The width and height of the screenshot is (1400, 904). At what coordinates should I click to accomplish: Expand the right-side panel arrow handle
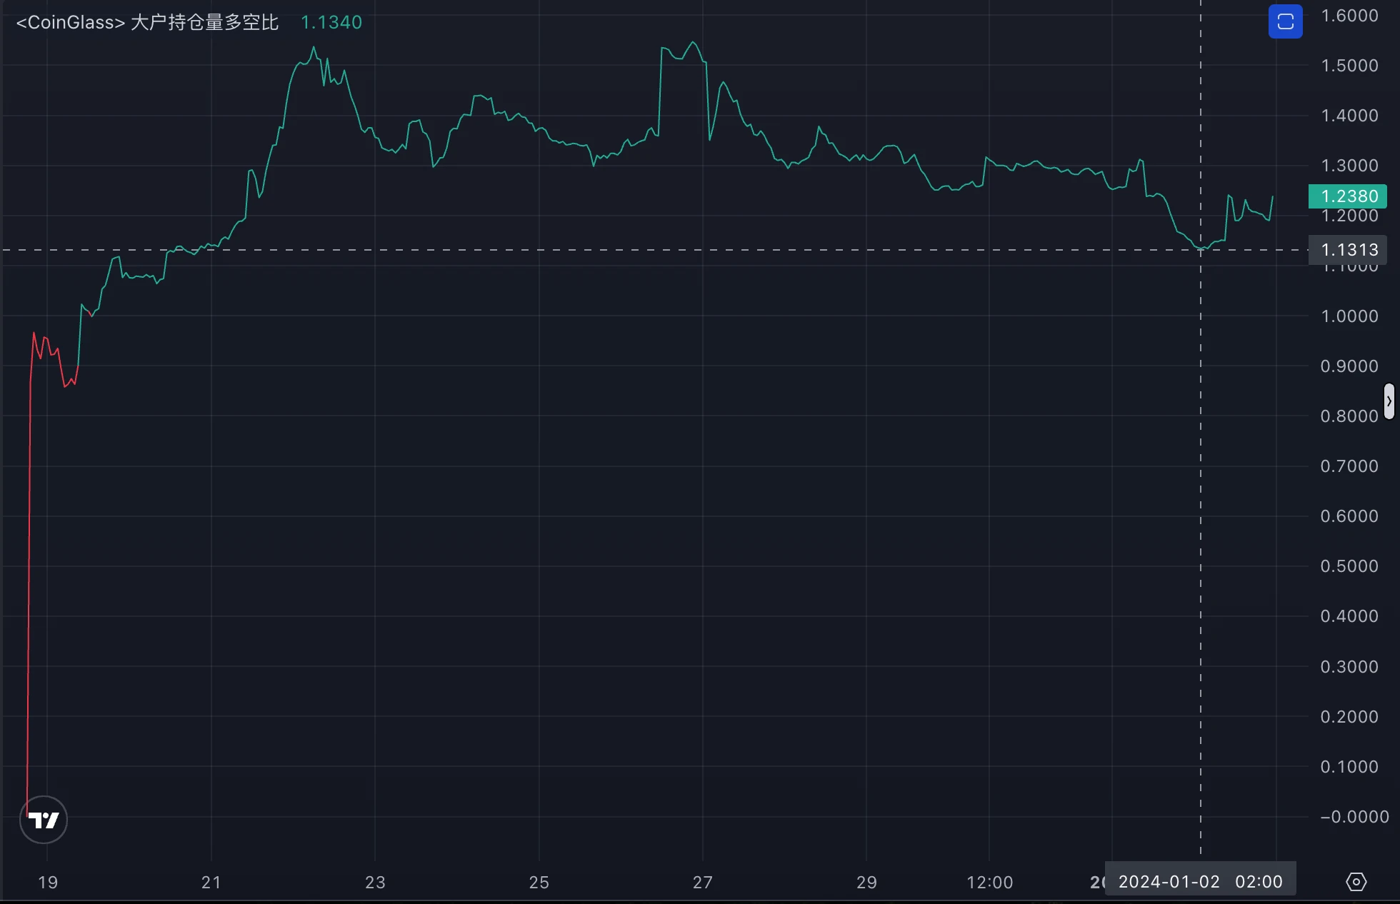tap(1389, 401)
